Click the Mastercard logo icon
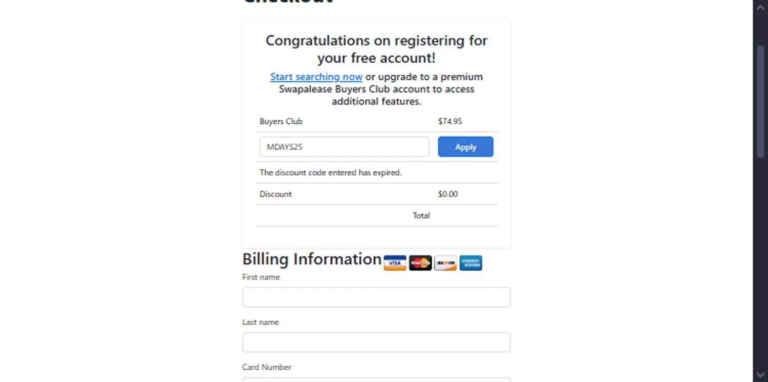 tap(420, 263)
